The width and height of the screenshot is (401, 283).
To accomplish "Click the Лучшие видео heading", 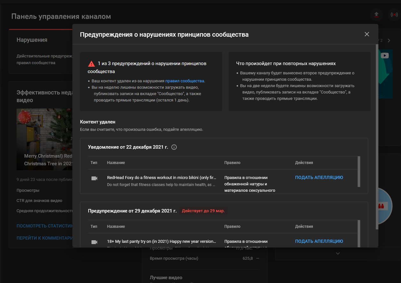I will tap(166, 278).
